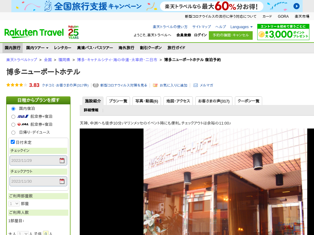Switch to the 施設紹介 tab
This screenshot has width=314, height=235.
[93, 101]
